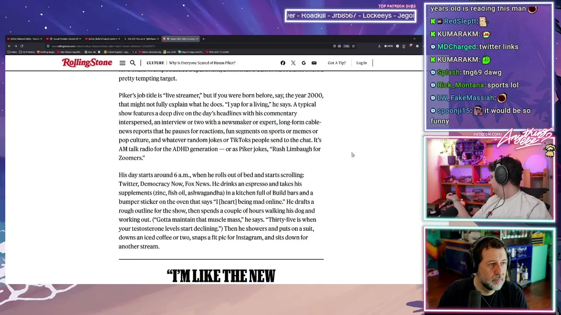Screen dimensions: 561x315
Task: Switch to the Sexual Predator Shoots Off tab
Action: [63, 39]
